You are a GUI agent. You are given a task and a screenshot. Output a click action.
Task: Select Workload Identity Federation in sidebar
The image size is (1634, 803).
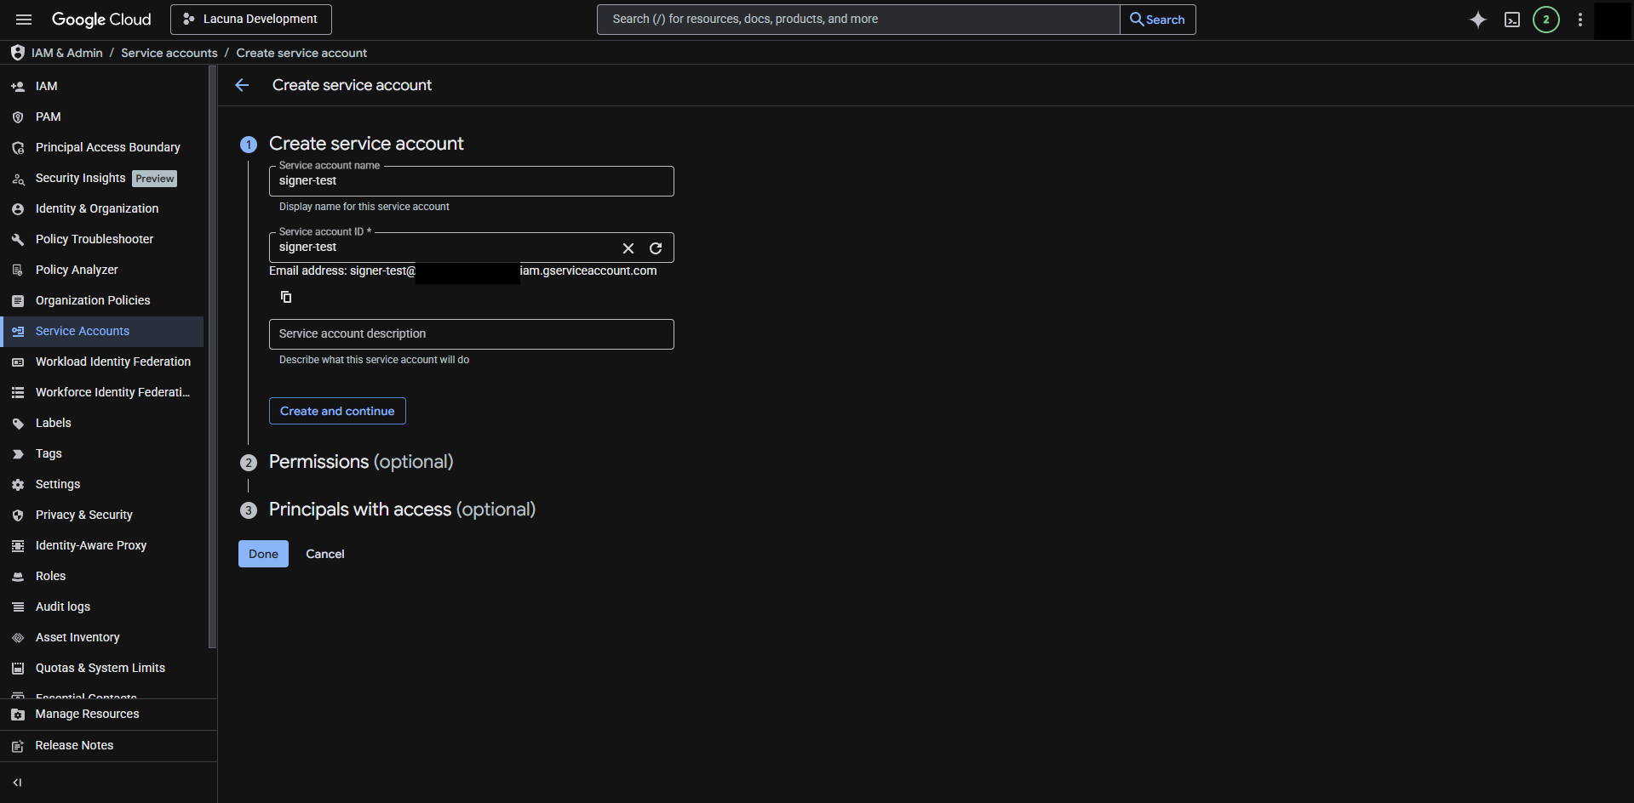(x=112, y=362)
